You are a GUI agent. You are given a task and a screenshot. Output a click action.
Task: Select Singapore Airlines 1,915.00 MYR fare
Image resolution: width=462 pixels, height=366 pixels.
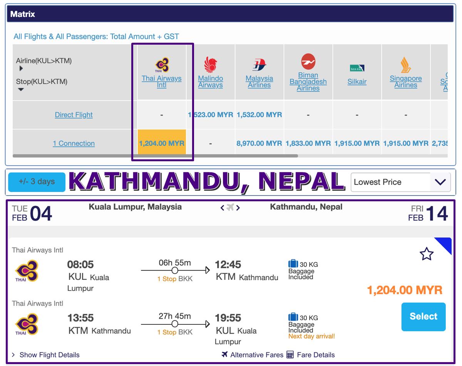tap(406, 143)
